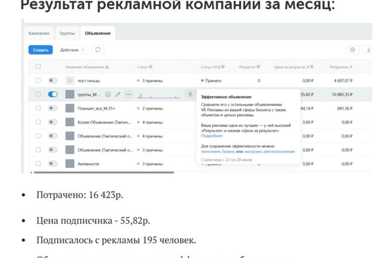
Task: Click help icon next to Результат header
Action: pyautogui.click(x=259, y=67)
